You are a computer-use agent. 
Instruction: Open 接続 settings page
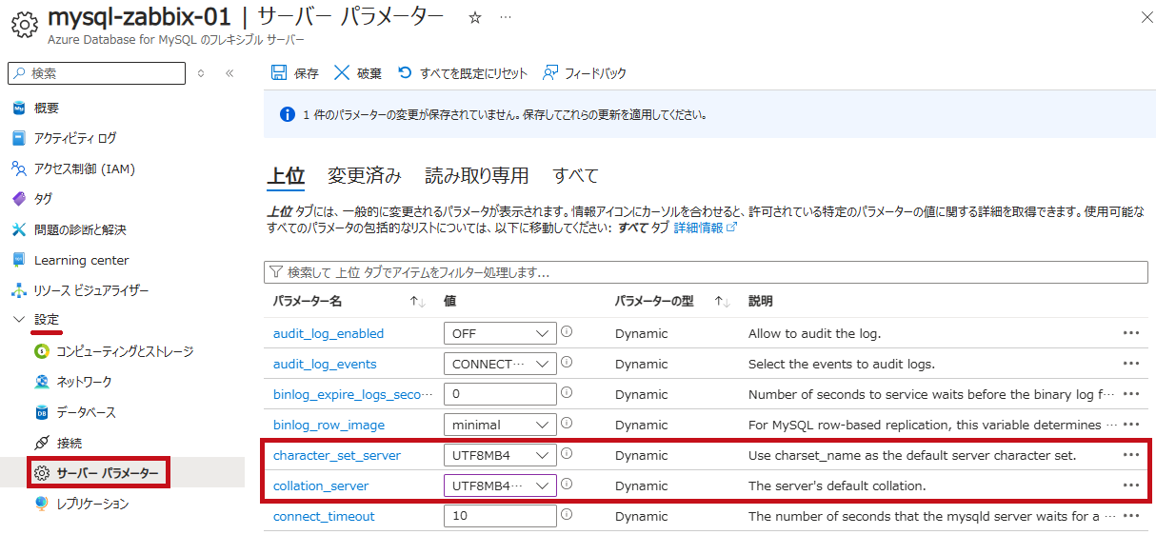point(69,443)
